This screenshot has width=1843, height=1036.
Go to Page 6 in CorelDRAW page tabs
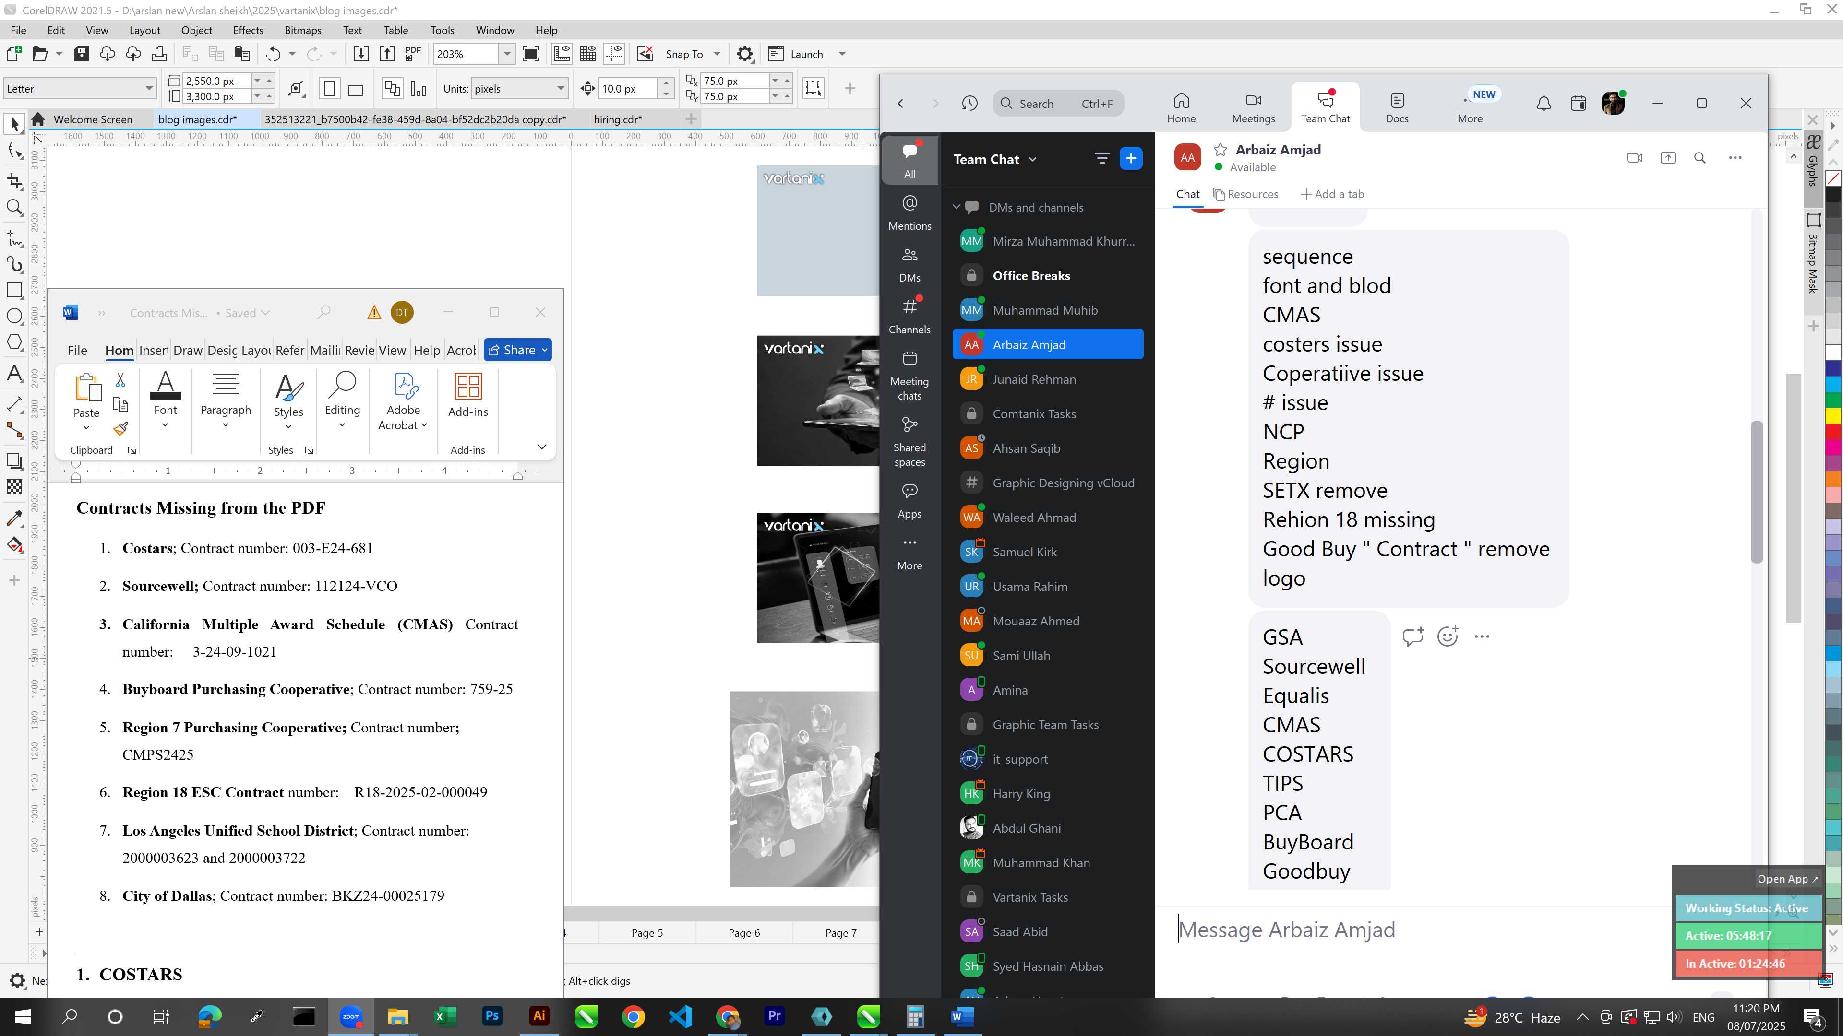pos(744,932)
